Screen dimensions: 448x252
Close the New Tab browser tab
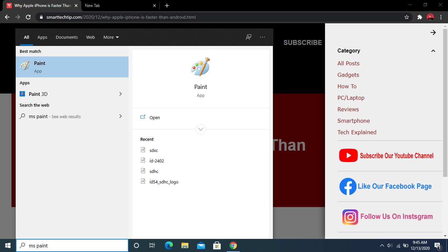(x=154, y=6)
